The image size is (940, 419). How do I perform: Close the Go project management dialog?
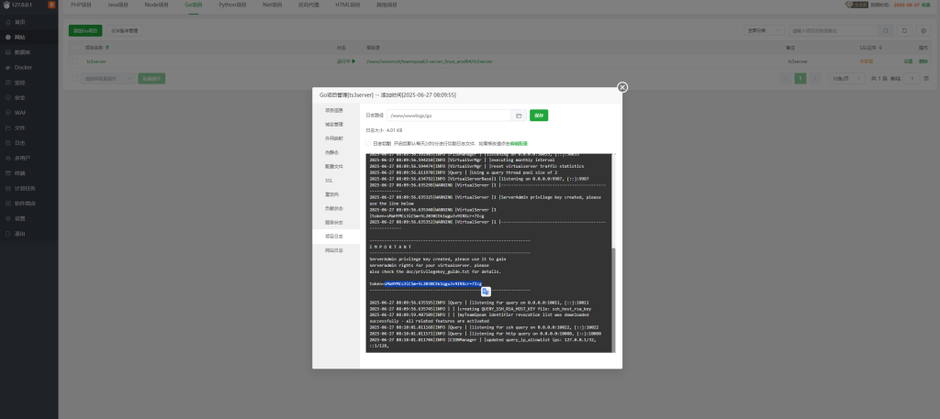click(x=621, y=87)
